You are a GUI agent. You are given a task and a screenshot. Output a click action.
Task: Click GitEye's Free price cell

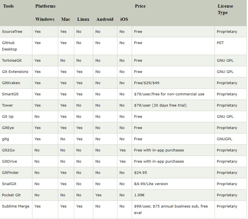138,128
